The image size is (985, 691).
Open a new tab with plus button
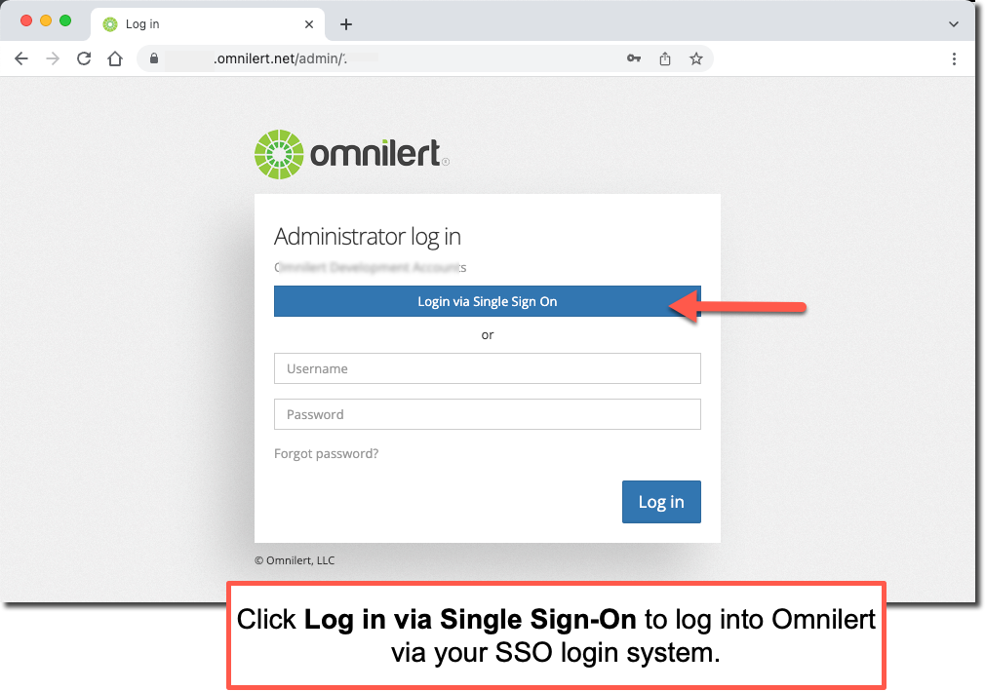click(x=345, y=24)
